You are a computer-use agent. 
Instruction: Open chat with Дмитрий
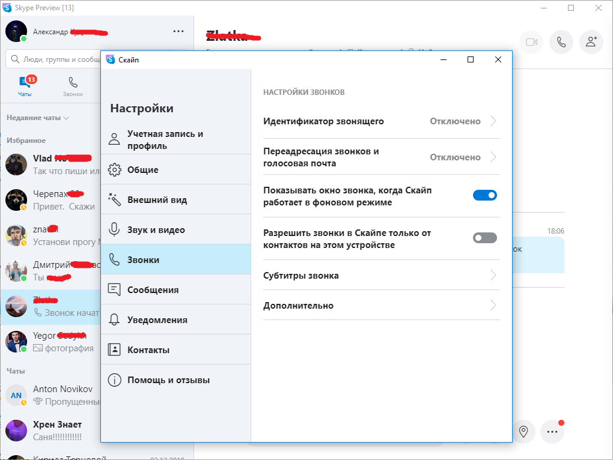pos(51,271)
